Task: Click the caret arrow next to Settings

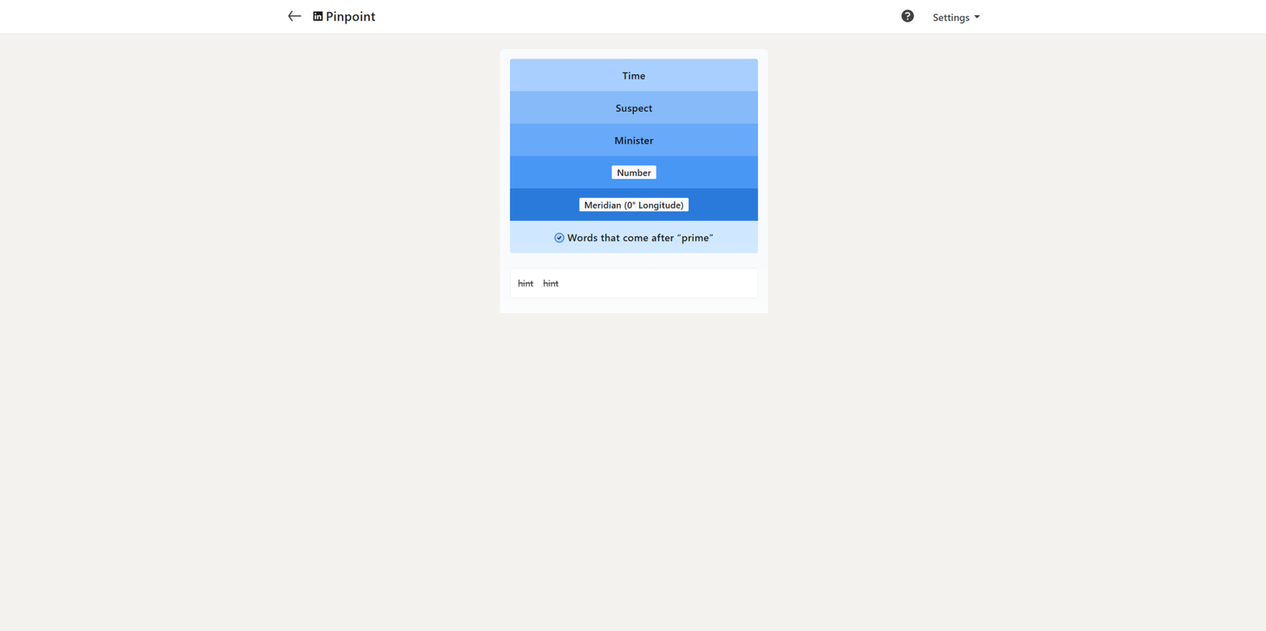Action: point(977,17)
